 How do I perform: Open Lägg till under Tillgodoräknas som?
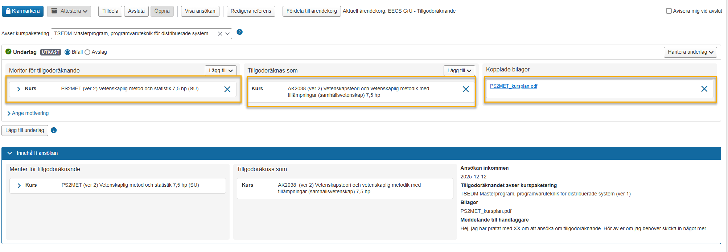[x=459, y=71]
